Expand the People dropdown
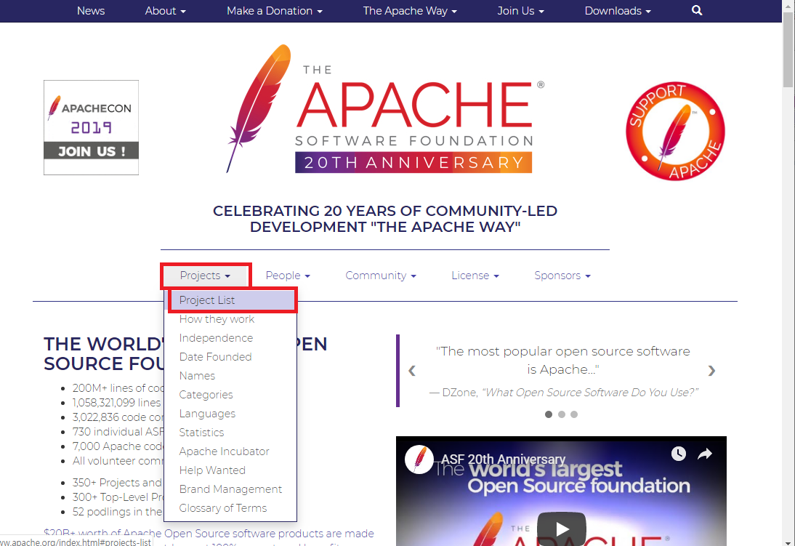795x546 pixels. [288, 276]
